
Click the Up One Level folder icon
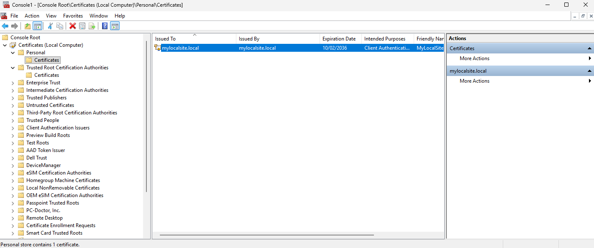coord(28,26)
